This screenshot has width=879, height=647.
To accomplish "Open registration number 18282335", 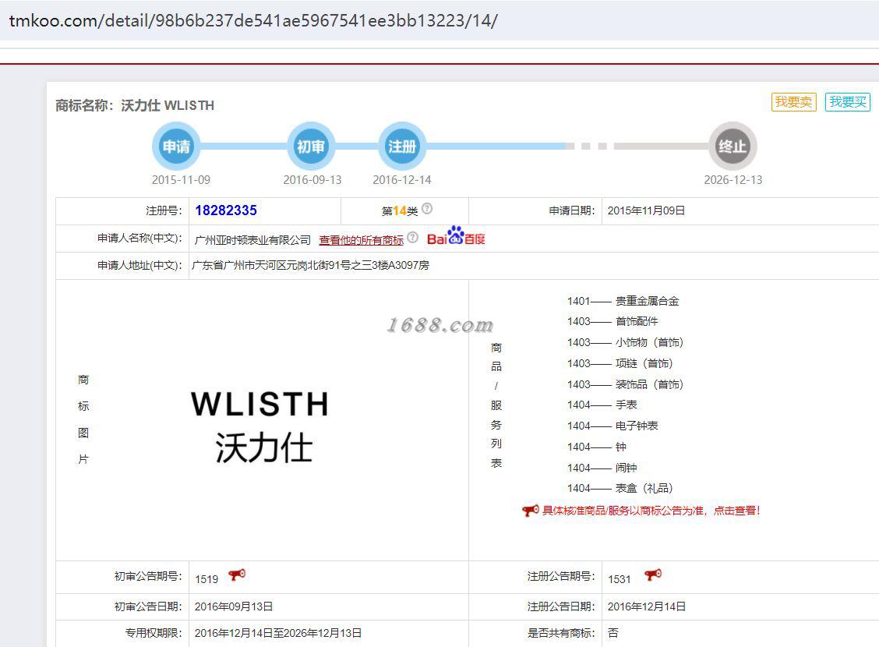I will (226, 210).
